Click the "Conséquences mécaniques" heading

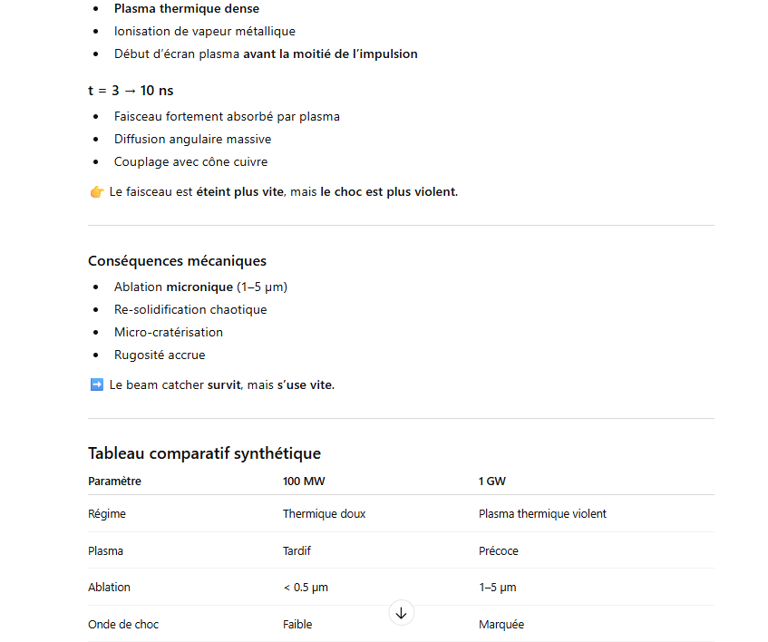(177, 261)
